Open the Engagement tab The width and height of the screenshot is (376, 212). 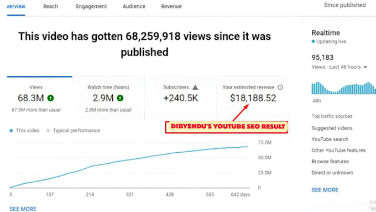click(x=91, y=7)
